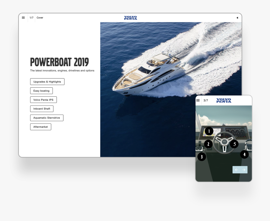Click the POWERBOAT 2019 heading

(59, 62)
